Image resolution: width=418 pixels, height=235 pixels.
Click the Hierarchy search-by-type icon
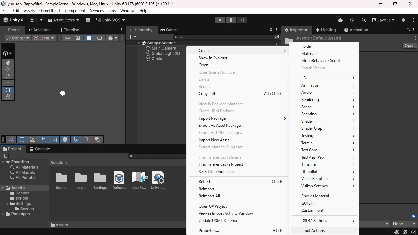[x=277, y=37]
